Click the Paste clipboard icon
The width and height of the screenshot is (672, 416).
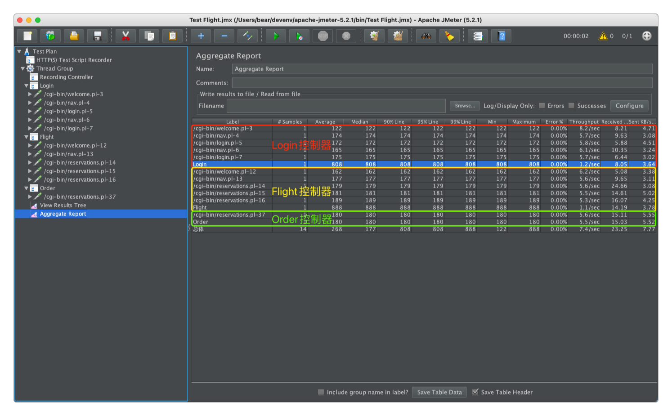(x=172, y=36)
